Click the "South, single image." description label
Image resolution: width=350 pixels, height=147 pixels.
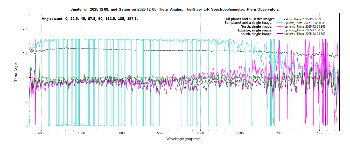pos(256,34)
